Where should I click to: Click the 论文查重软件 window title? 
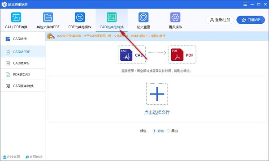click(x=18, y=4)
